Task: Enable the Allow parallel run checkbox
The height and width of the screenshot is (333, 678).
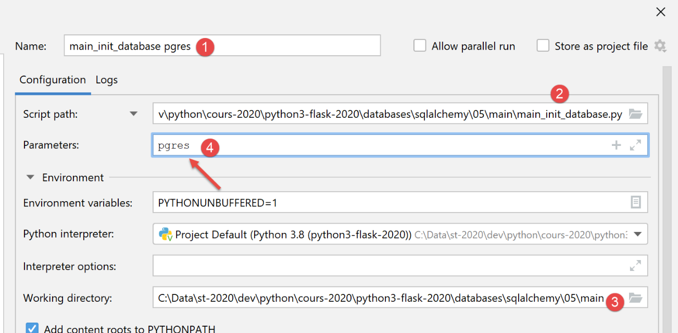Action: click(x=420, y=46)
